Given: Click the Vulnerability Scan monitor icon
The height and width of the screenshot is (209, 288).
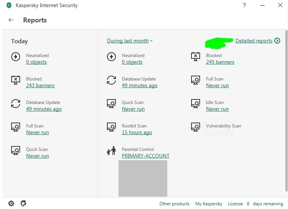Looking at the screenshot, I should 196,127.
